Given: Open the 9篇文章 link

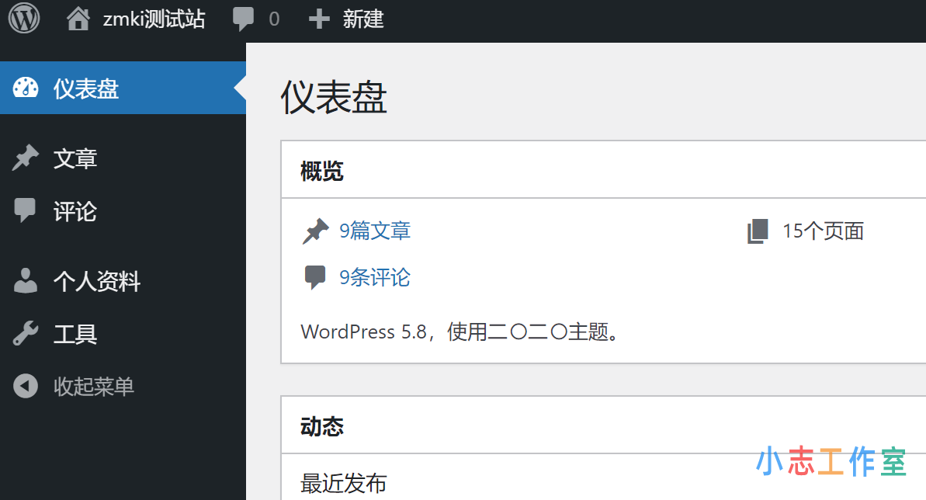Looking at the screenshot, I should pos(375,231).
